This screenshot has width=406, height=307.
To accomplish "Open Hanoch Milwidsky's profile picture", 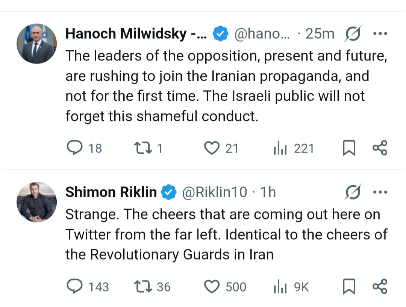I will pos(36,44).
